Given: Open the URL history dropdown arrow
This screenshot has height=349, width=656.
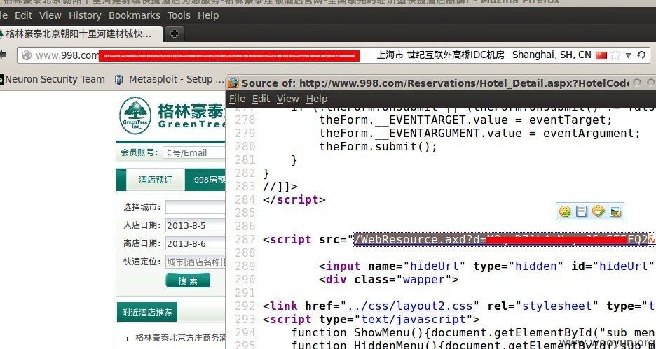Looking at the screenshot, I should [x=628, y=55].
